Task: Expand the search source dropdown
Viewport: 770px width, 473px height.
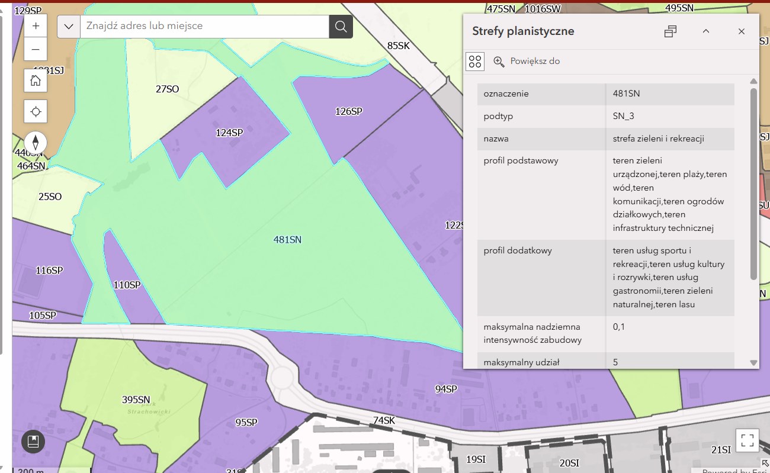Action: pos(69,27)
